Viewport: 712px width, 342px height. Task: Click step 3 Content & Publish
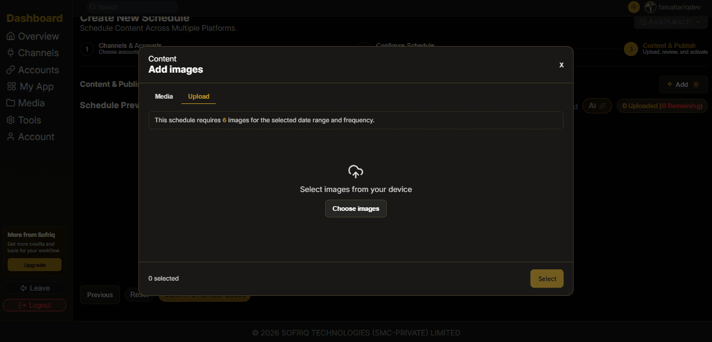(x=665, y=48)
